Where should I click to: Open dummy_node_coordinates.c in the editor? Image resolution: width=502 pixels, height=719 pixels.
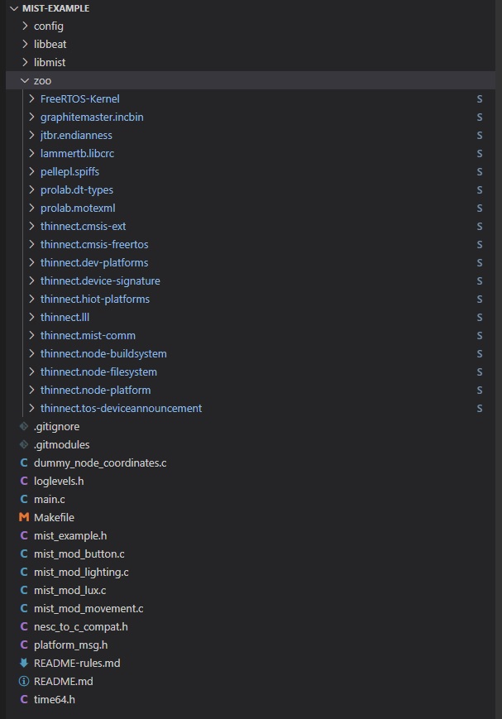pos(100,463)
